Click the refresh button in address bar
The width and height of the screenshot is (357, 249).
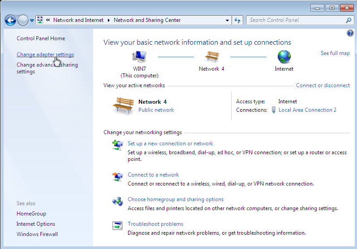click(237, 20)
